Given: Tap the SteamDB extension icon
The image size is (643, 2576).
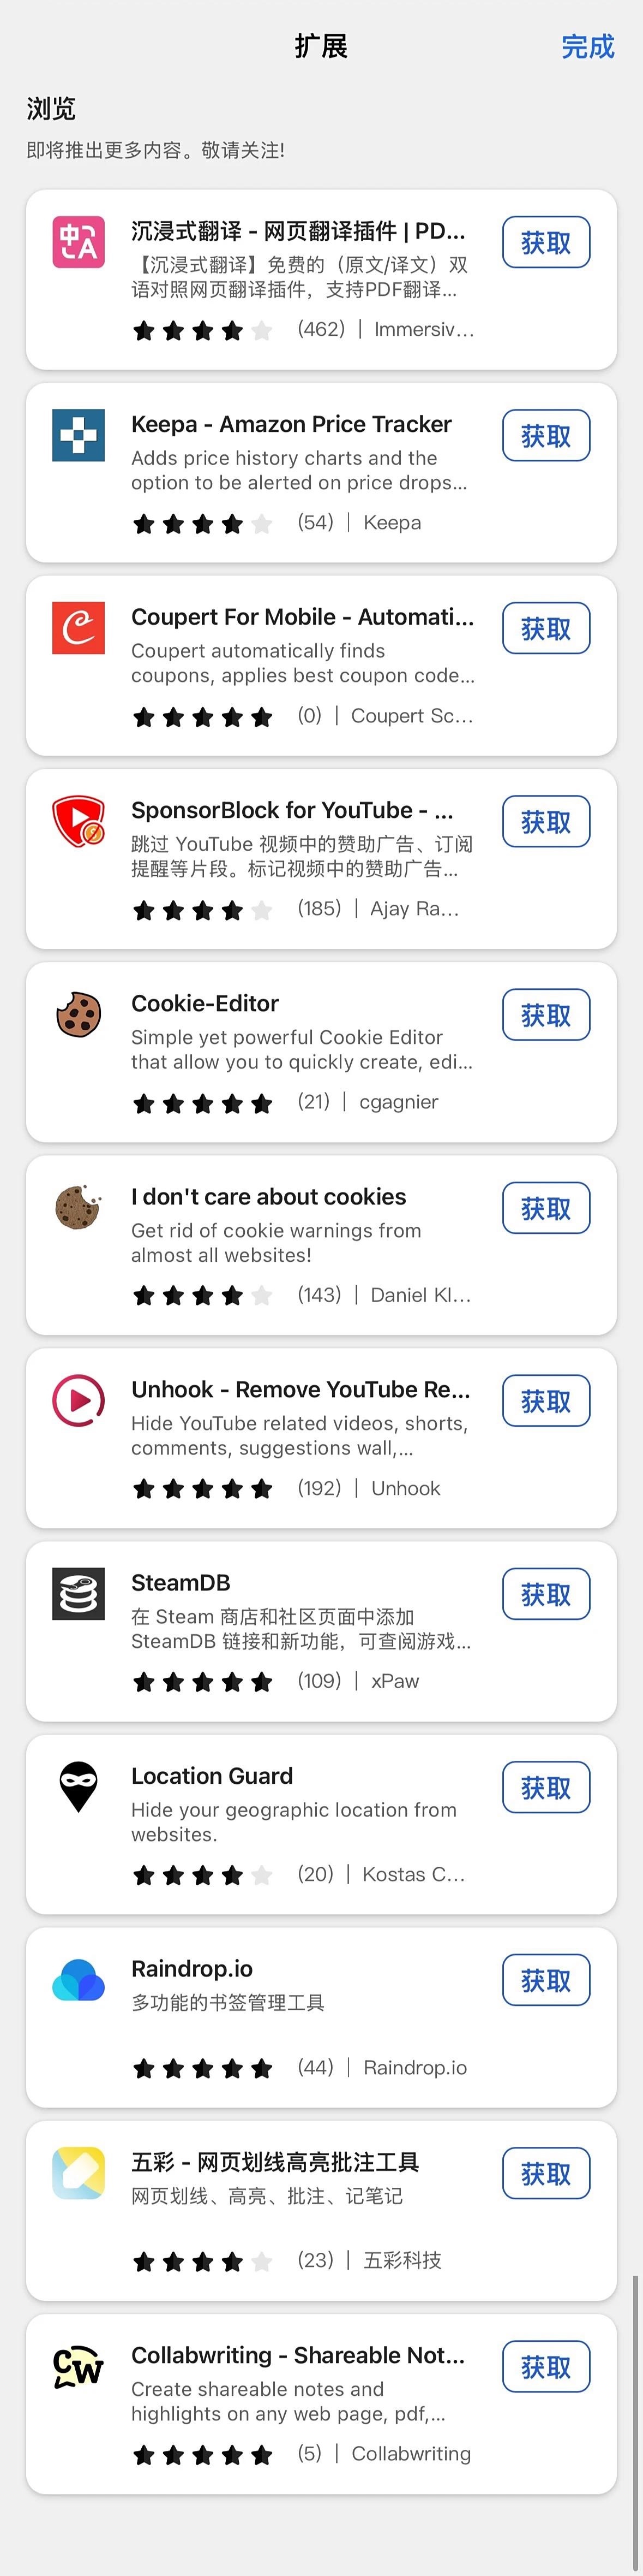Looking at the screenshot, I should click(x=78, y=1593).
